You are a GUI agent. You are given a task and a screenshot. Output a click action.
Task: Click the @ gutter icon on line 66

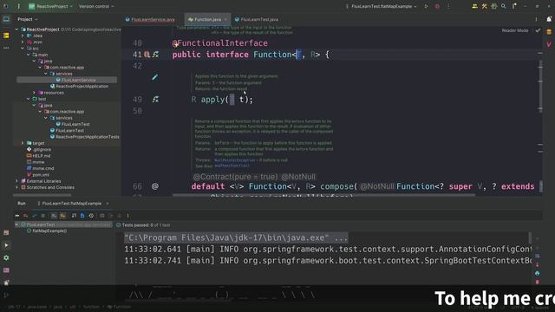[155, 186]
